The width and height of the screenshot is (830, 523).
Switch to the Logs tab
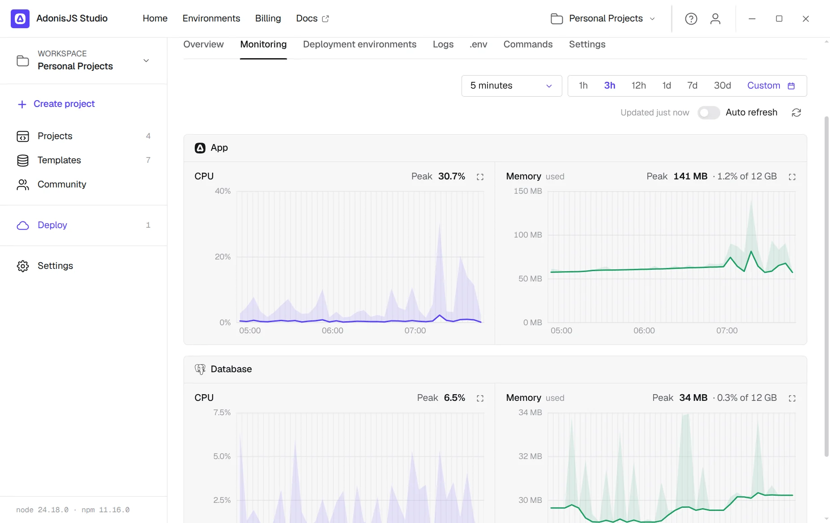pyautogui.click(x=443, y=44)
